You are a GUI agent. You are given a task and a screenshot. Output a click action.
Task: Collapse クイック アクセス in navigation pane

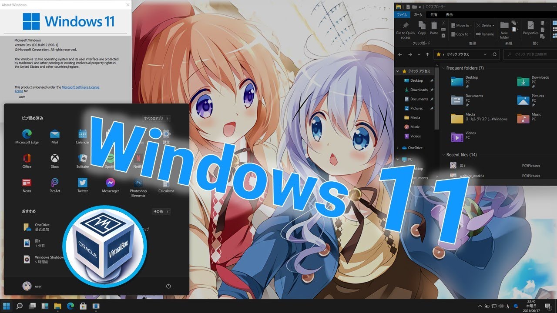click(398, 71)
